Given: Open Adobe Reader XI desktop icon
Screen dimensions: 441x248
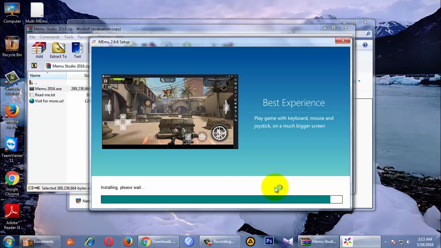Looking at the screenshot, I should pos(12,217).
